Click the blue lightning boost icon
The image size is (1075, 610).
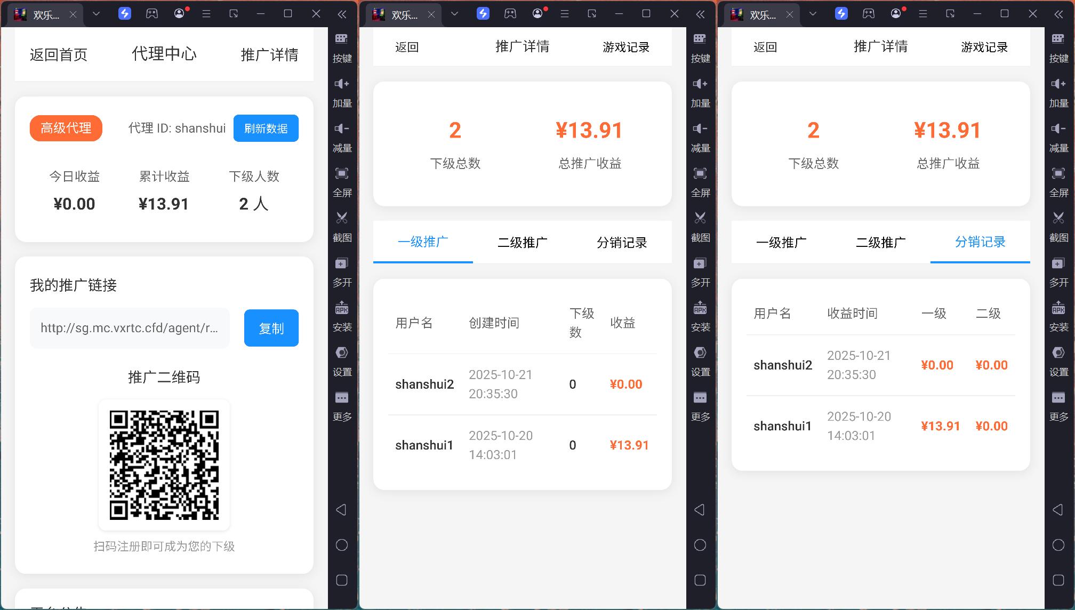click(124, 13)
